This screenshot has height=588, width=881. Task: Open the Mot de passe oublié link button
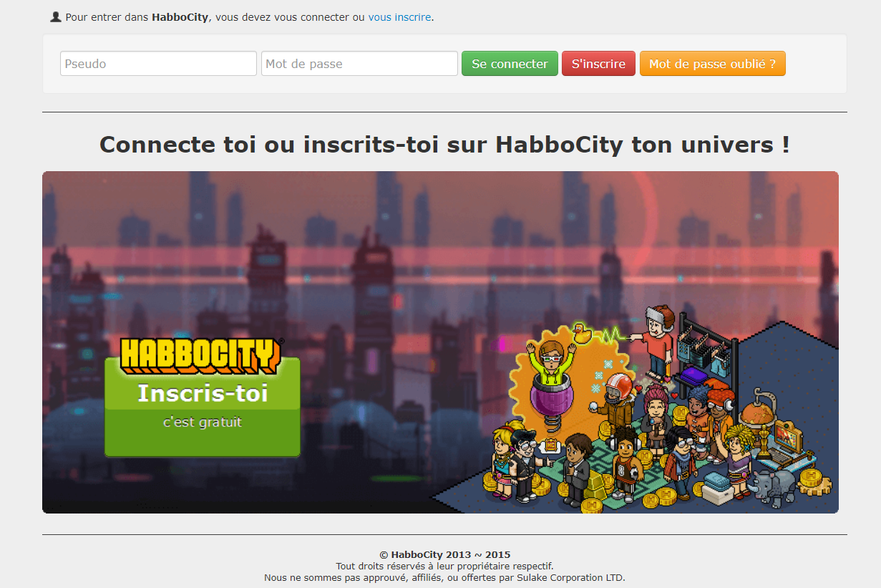coord(712,64)
